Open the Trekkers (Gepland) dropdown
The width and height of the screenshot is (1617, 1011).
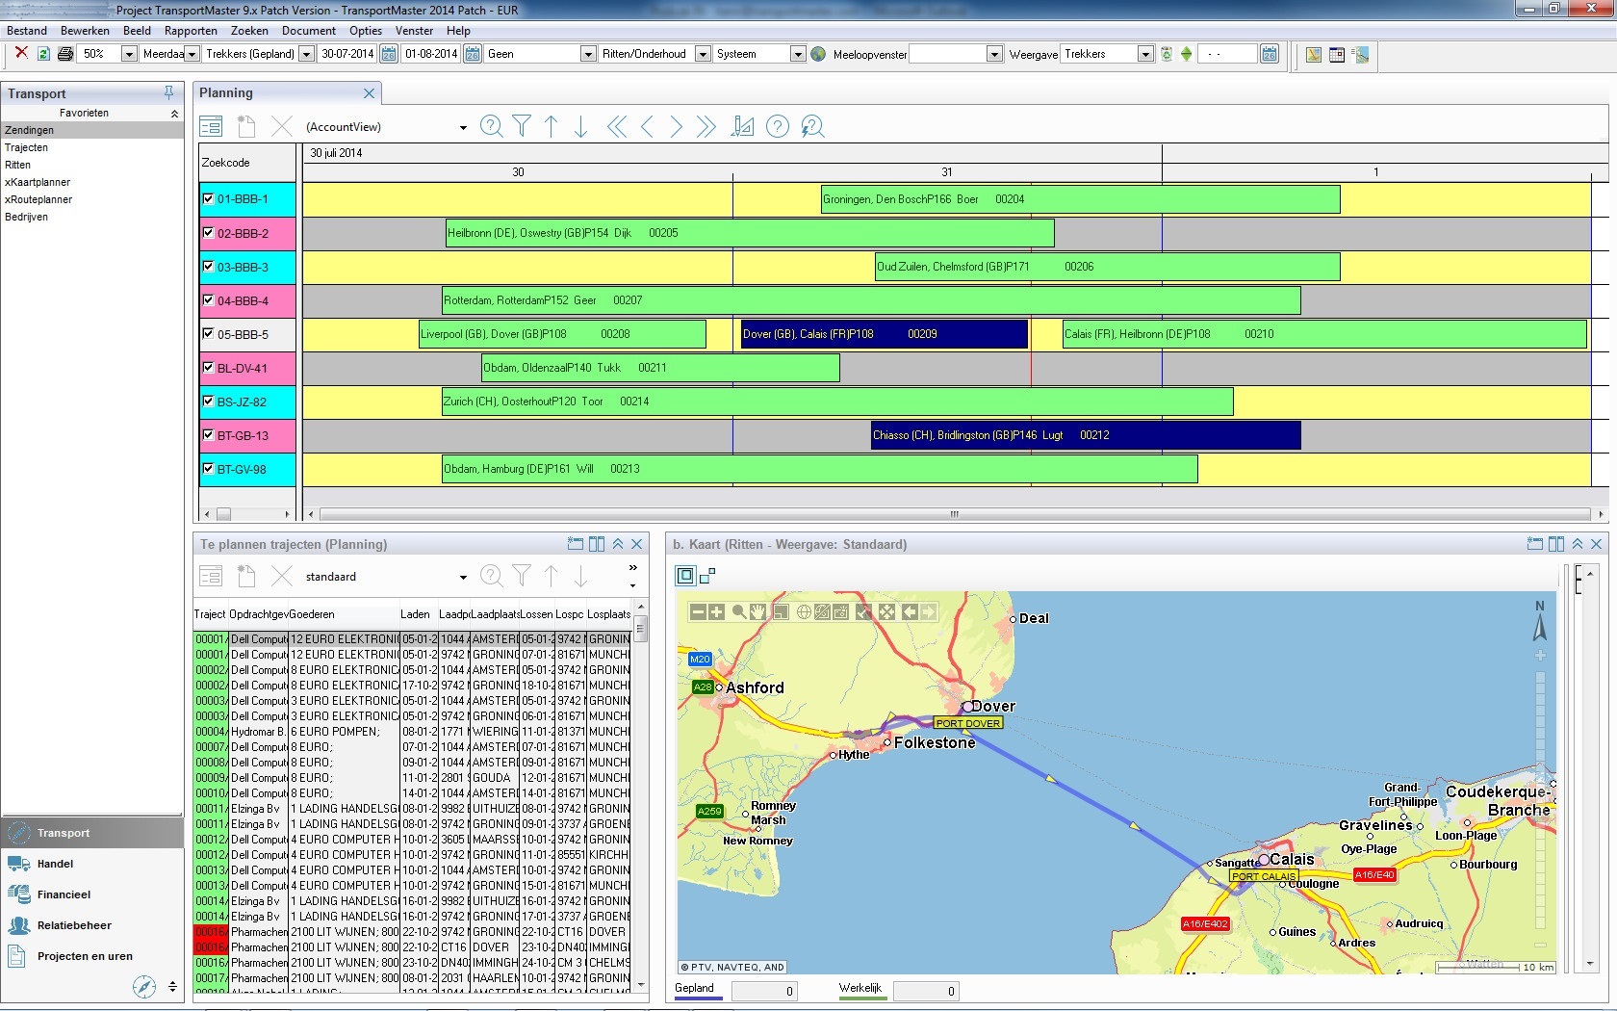pos(306,54)
